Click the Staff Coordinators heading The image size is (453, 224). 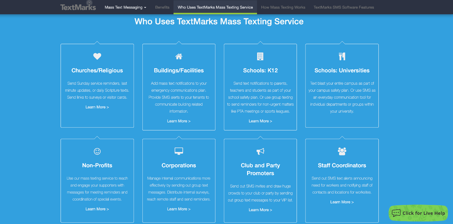pos(342,165)
